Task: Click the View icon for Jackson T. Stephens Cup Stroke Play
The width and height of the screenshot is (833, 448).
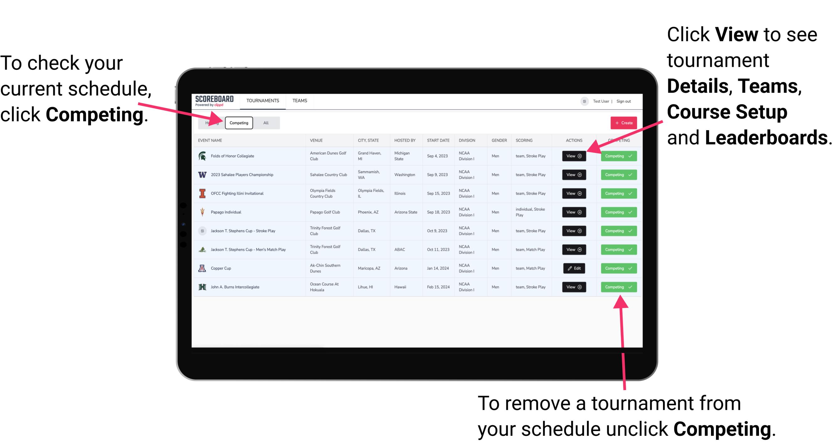Action: point(574,231)
